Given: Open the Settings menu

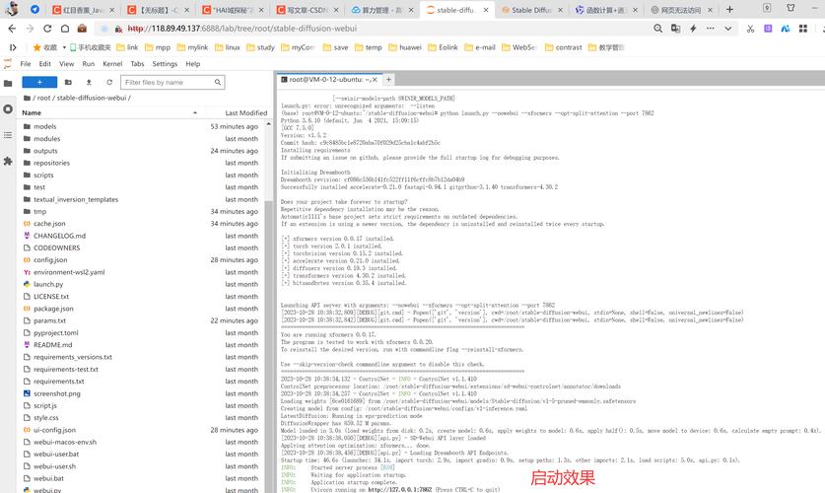Looking at the screenshot, I should (x=165, y=64).
